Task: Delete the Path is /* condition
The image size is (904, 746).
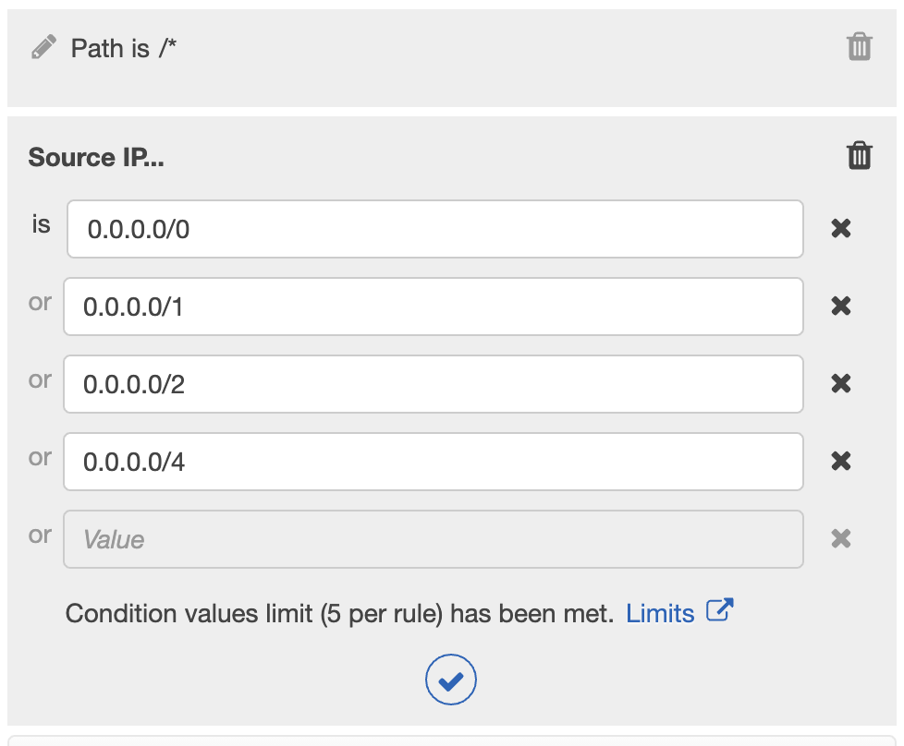Action: pyautogui.click(x=859, y=46)
